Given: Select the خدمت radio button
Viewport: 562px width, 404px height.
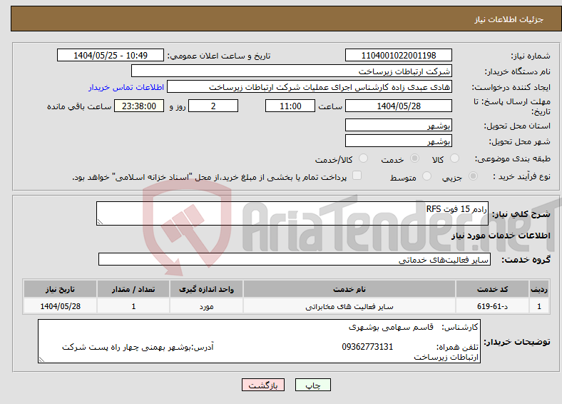Looking at the screenshot, I should pos(414,158).
